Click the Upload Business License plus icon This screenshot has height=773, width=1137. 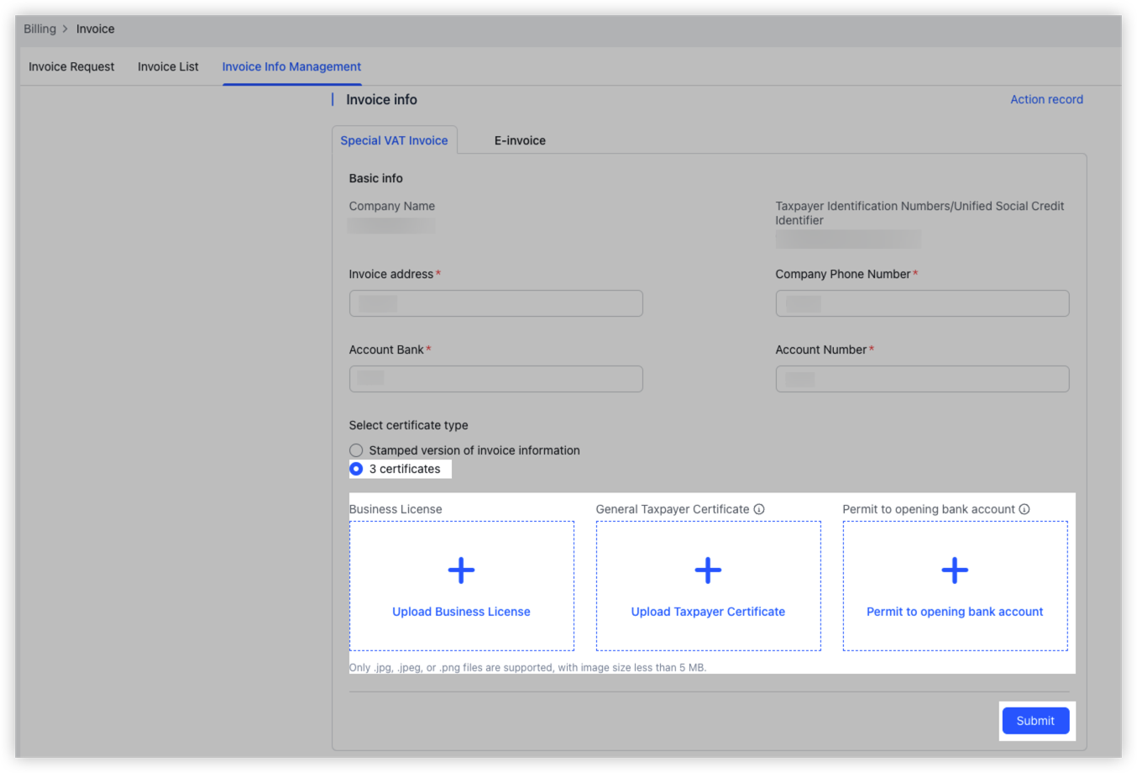click(460, 570)
